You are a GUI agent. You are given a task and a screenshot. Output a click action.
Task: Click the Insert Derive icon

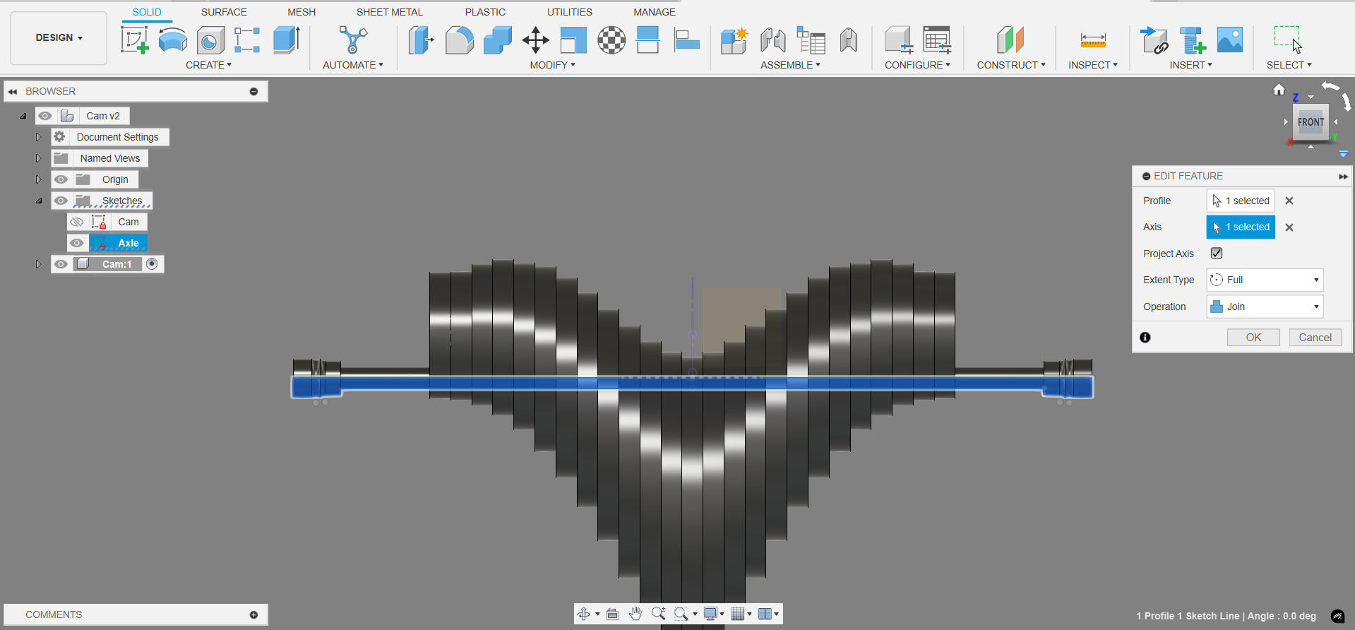pos(1154,40)
